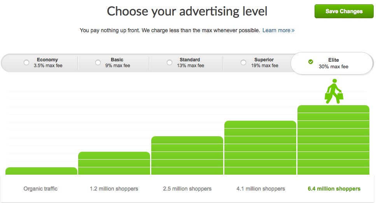Select the Economy 3.5% max fee radio button

(x=26, y=62)
